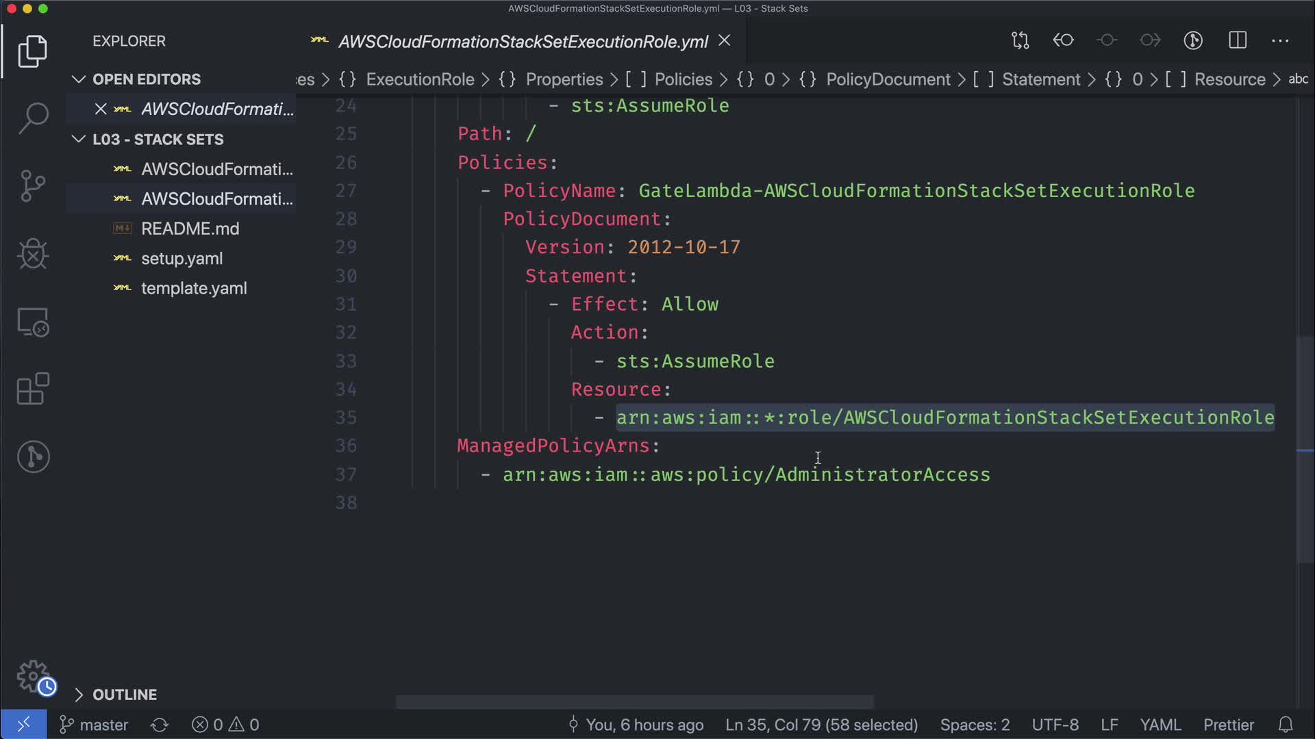Click the horizontal scrollbar of the editor

tap(634, 702)
